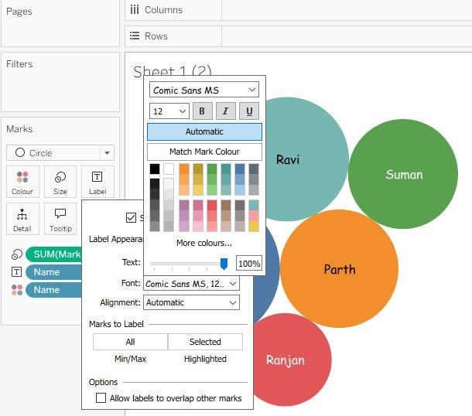The height and width of the screenshot is (416, 472).
Task: Toggle bold font style
Action: point(202,111)
